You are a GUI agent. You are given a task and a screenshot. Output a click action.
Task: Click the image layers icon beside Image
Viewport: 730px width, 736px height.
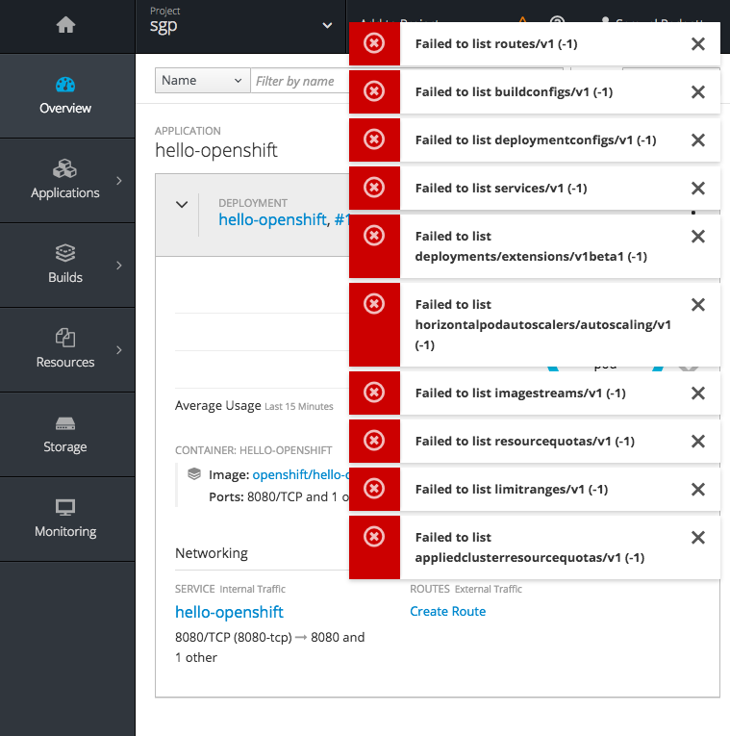(x=194, y=474)
